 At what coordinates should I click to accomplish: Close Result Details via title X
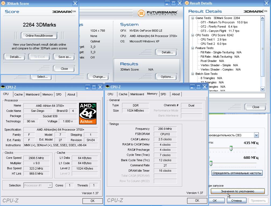coord(267,3)
